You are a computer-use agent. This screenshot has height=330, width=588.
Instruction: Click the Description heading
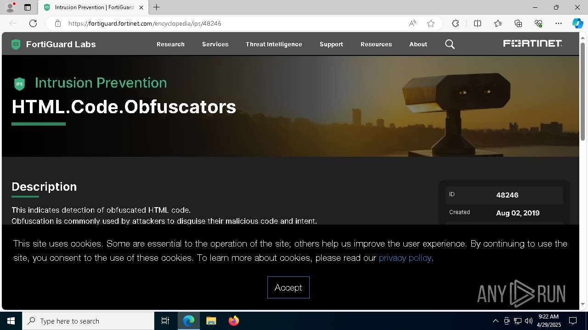pos(44,187)
